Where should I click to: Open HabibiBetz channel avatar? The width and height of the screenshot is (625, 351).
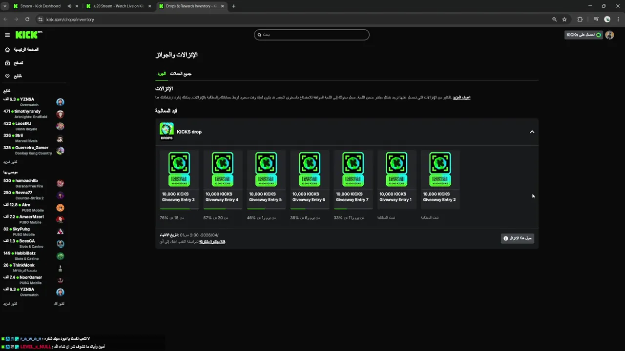[x=60, y=256]
